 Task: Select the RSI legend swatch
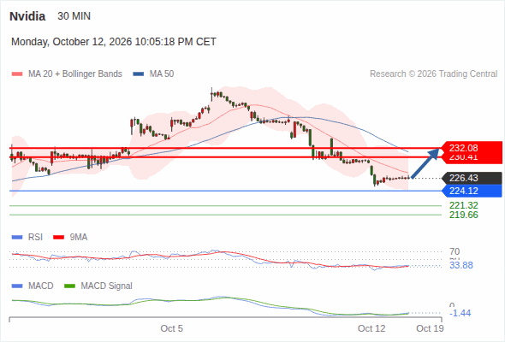[x=17, y=238]
